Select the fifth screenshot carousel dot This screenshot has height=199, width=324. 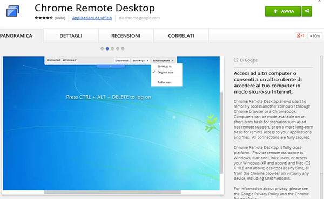123,49
